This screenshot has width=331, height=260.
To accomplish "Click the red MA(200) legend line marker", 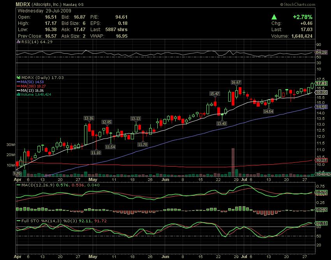I will click(19, 86).
